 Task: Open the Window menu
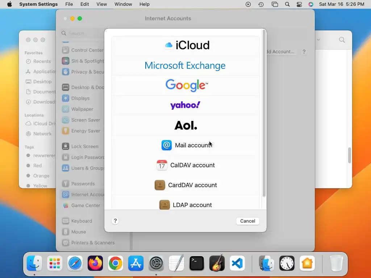(123, 4)
